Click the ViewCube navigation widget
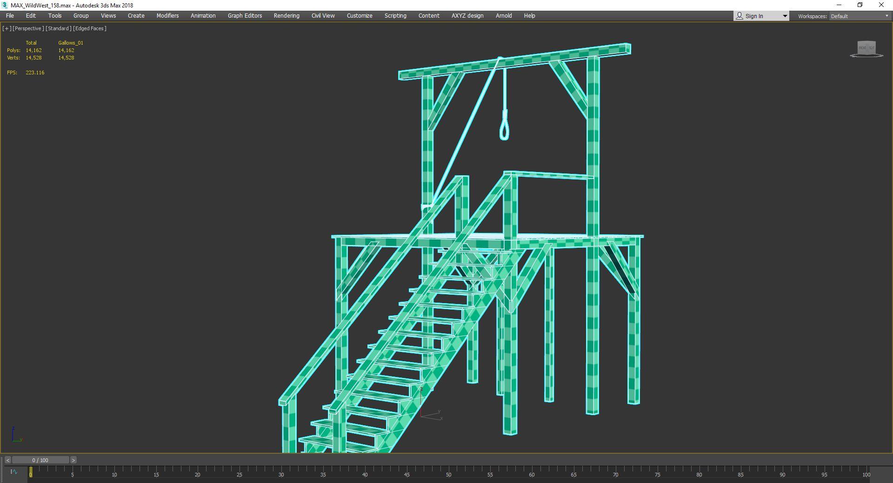 coord(866,48)
